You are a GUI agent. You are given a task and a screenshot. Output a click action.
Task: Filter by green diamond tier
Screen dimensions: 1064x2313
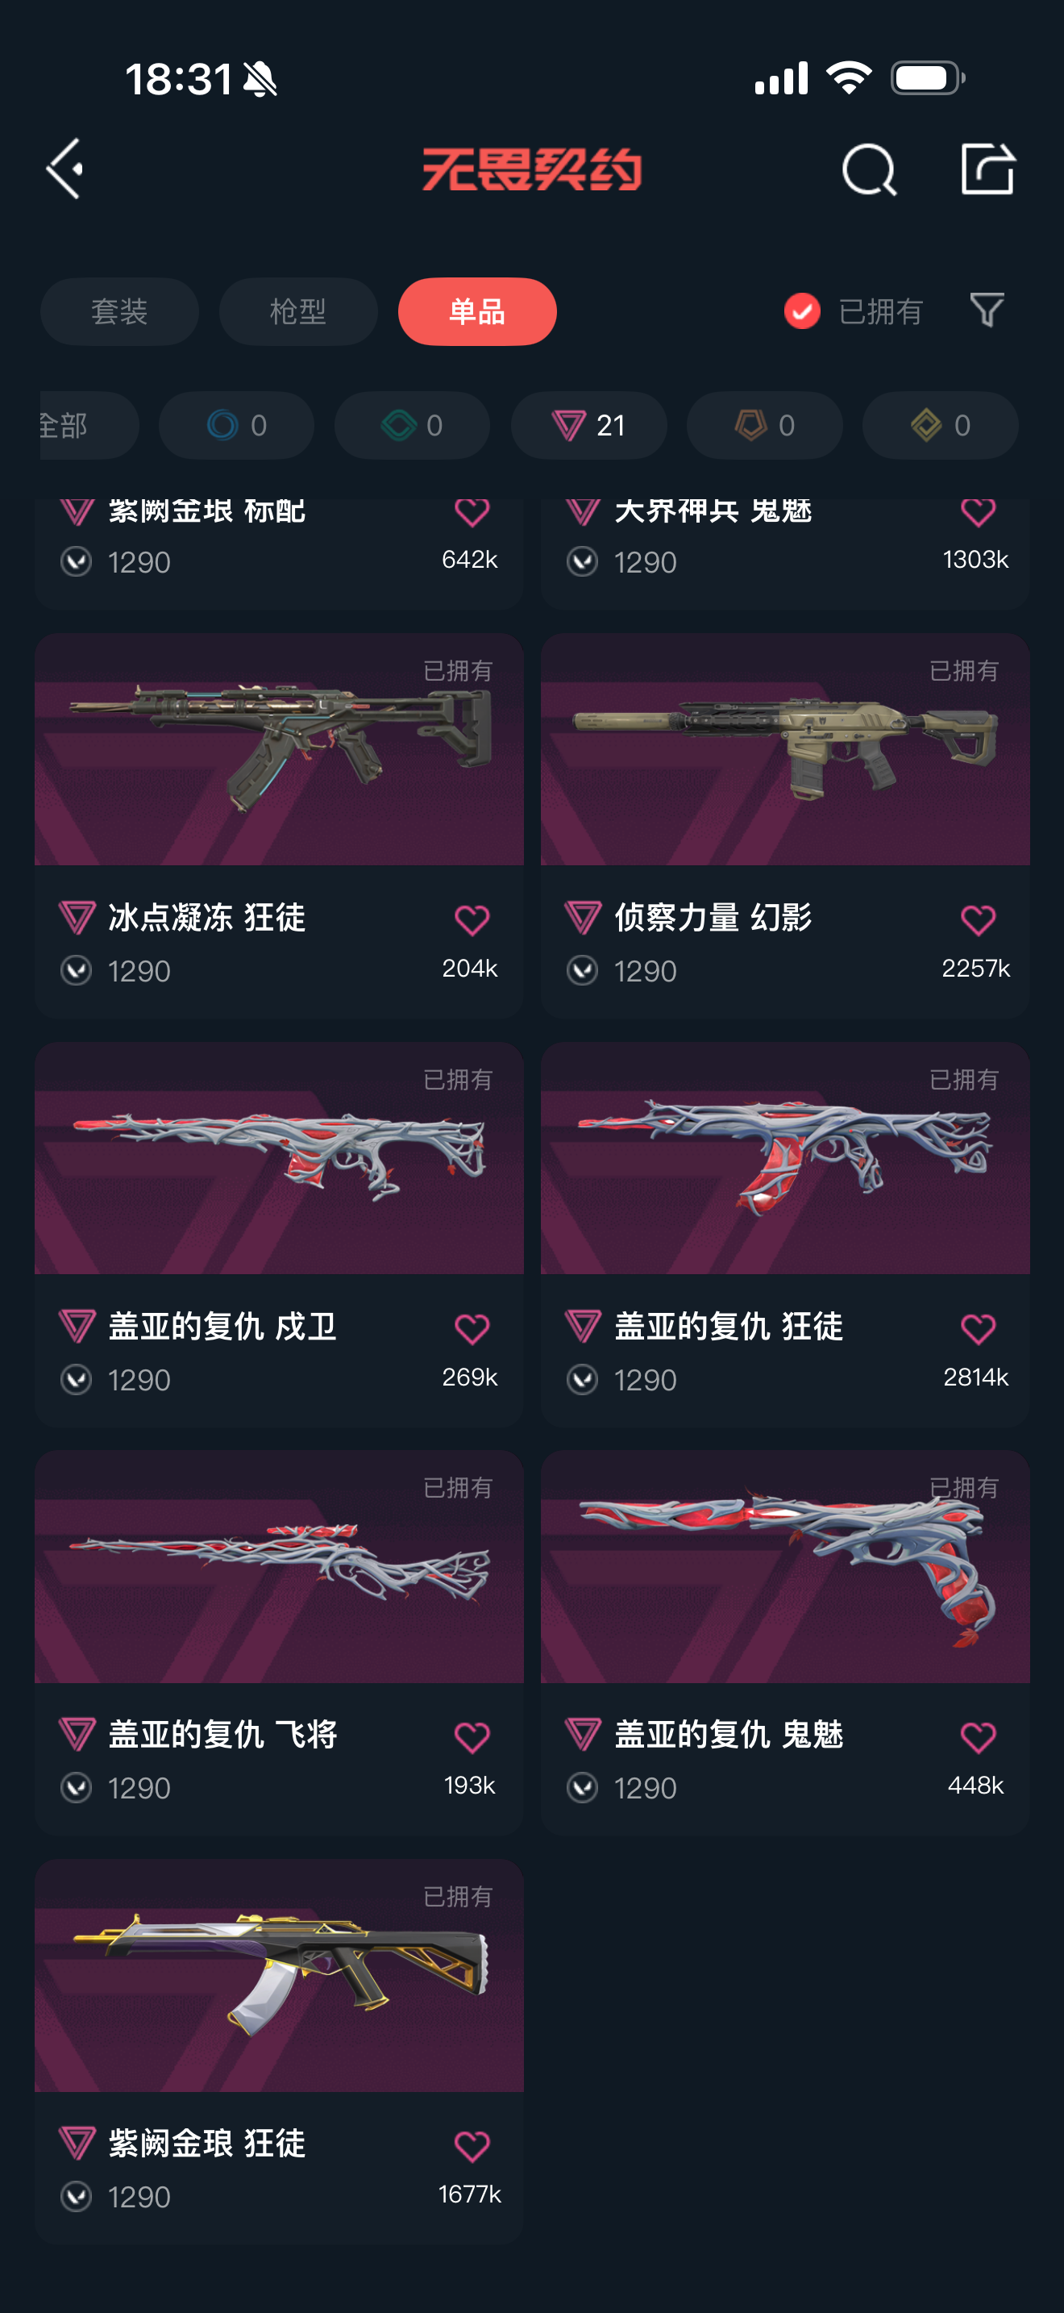413,425
